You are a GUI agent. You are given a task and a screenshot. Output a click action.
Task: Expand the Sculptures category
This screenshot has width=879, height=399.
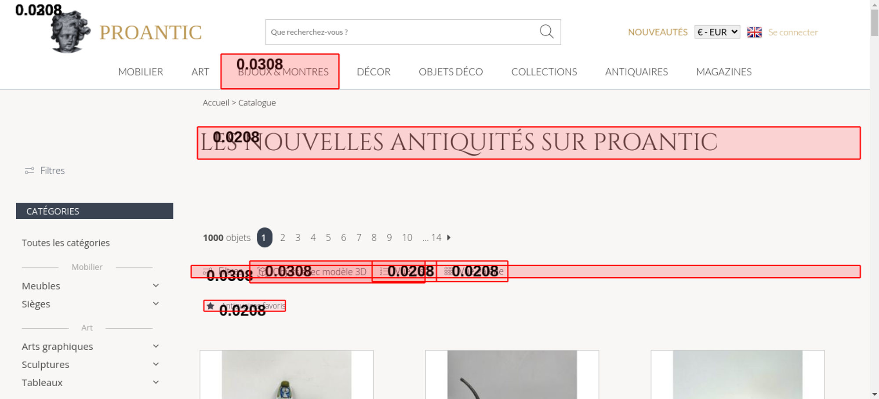click(x=156, y=364)
